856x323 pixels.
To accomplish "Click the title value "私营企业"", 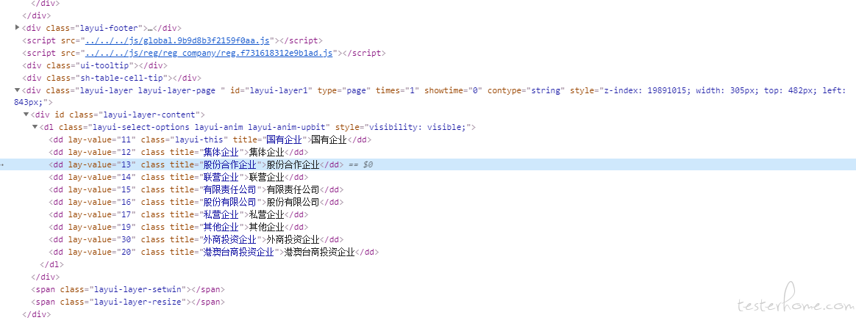I will pos(221,214).
